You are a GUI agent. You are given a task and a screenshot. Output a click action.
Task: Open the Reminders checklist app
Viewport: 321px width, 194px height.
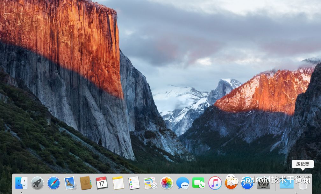tap(134, 183)
